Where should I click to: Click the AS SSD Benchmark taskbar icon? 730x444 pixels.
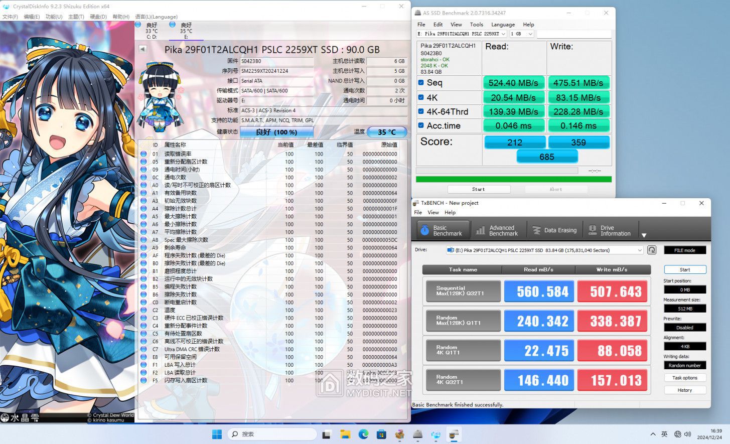coord(417,434)
